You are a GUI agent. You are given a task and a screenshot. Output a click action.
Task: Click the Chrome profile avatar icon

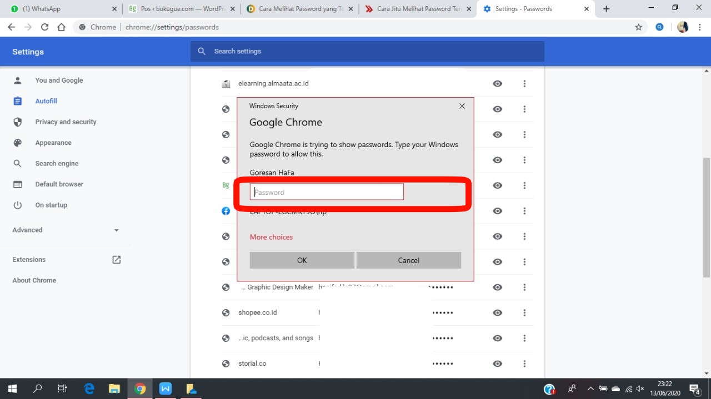coord(683,27)
